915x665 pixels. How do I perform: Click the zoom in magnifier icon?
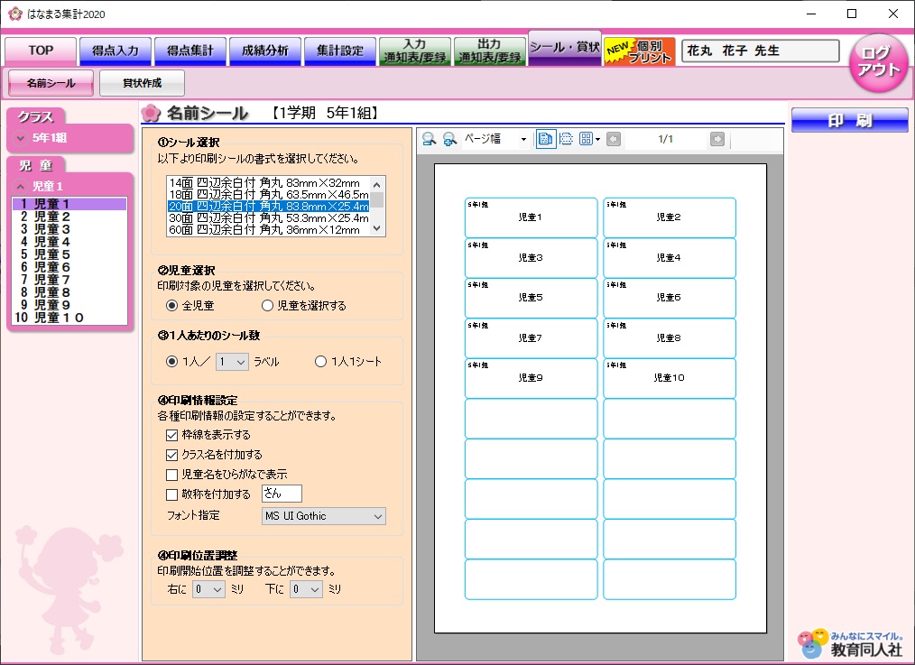[449, 139]
